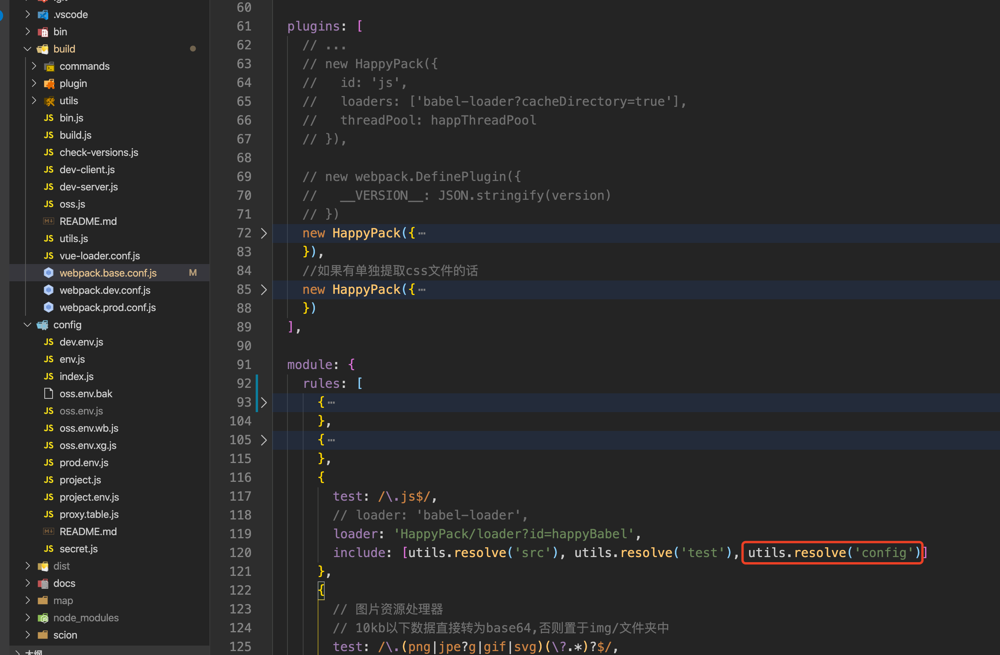Unfold the collapsed HappyPack block at line 85
The image size is (1000, 655).
264,290
